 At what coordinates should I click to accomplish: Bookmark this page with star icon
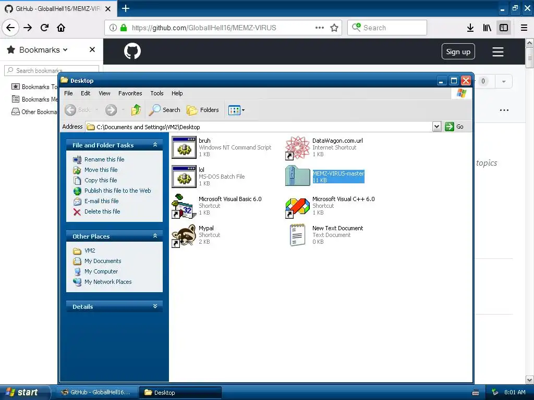pos(334,28)
